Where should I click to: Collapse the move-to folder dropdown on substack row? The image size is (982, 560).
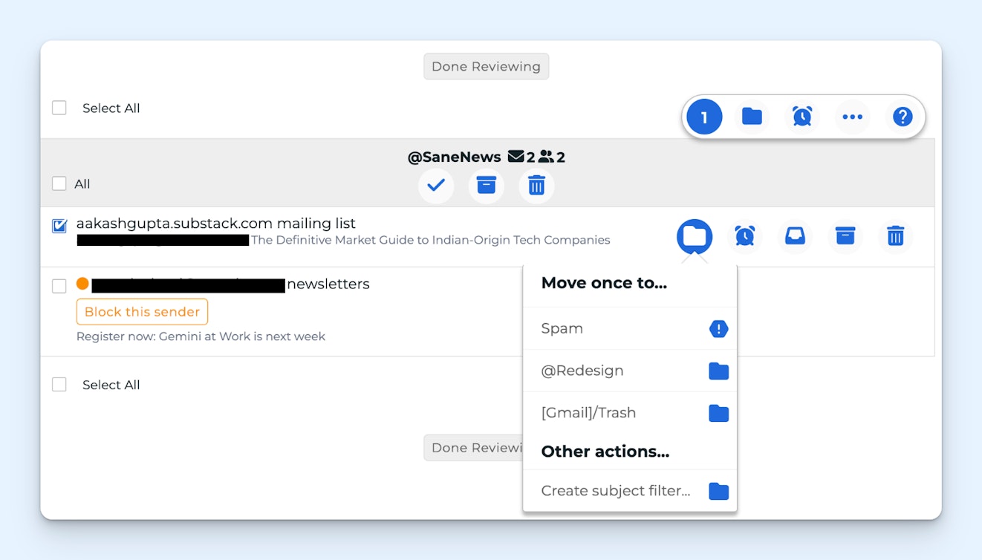point(694,236)
